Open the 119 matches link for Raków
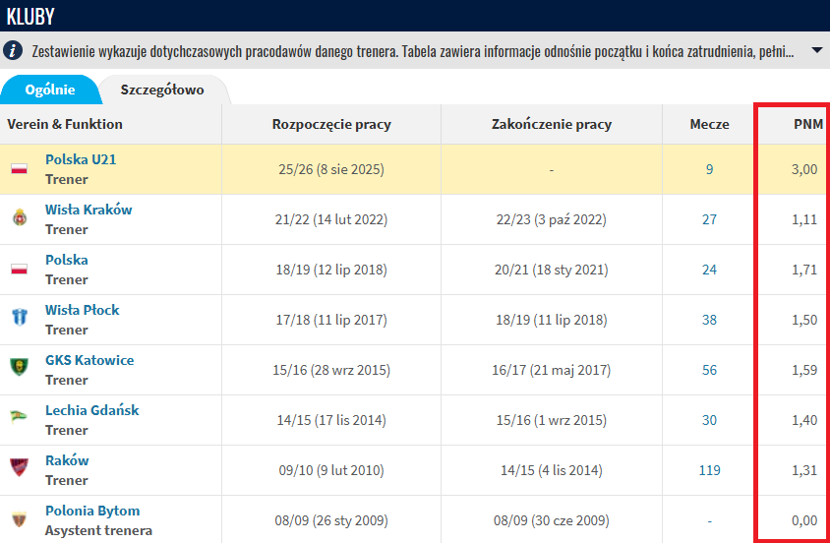The height and width of the screenshot is (543, 830). 709,470
